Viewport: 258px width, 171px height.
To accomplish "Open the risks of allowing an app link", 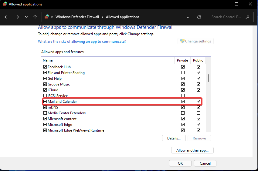I will click(x=82, y=42).
